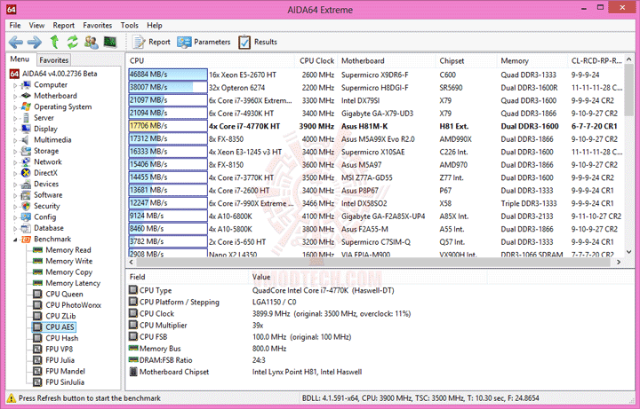640x409 pixels.
Task: Click the Report toolbar button
Action: (151, 42)
